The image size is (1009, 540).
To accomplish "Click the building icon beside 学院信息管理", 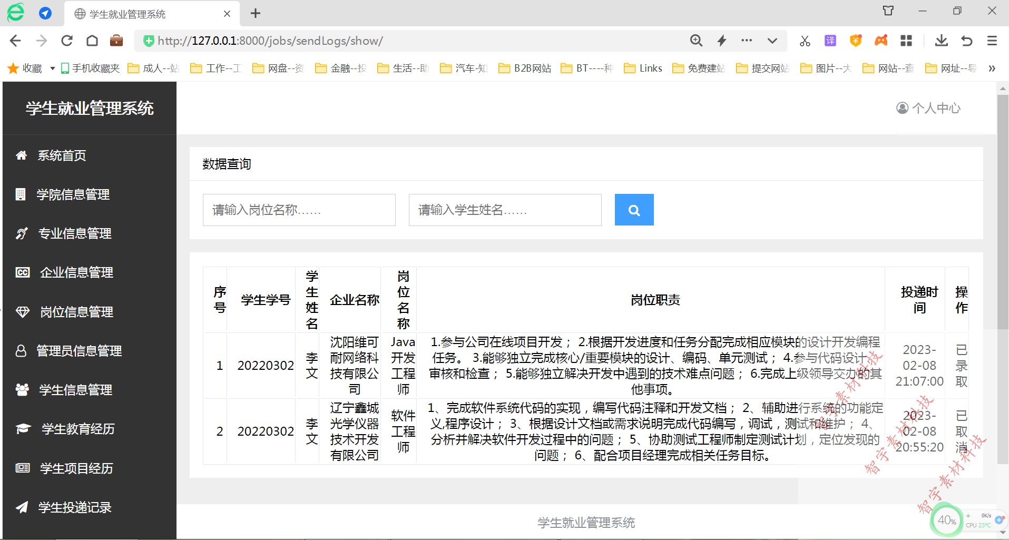I will pyautogui.click(x=21, y=194).
